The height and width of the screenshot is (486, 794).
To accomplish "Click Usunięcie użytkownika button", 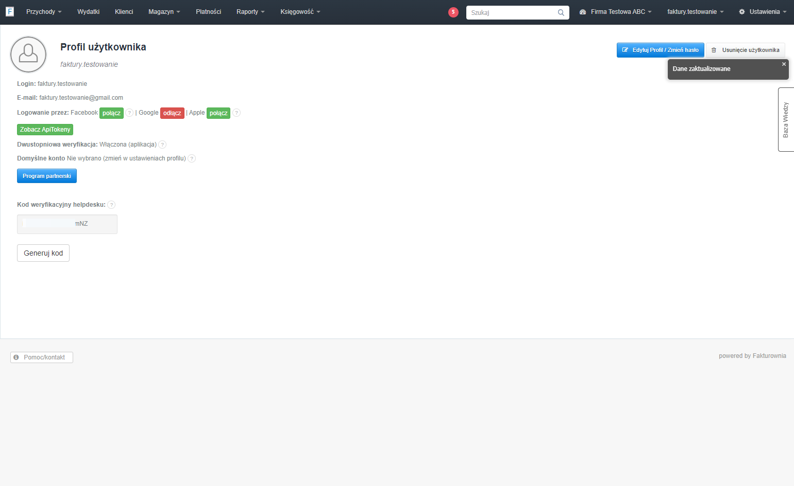I will 746,50.
